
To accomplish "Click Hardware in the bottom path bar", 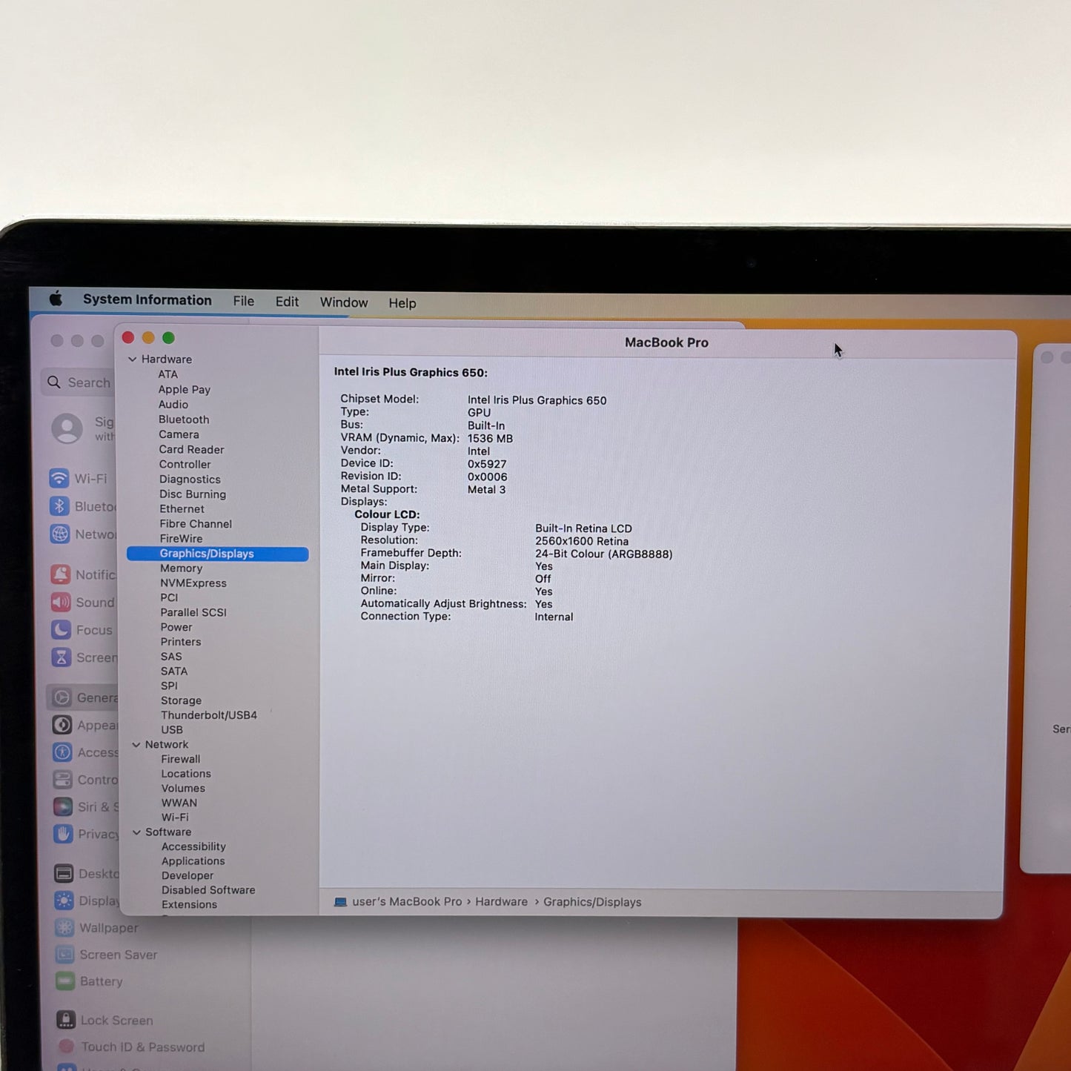I will click(502, 902).
